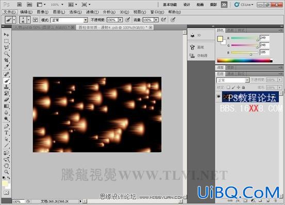Switch to the 摄影 workspace
Image resolution: width=285 pixels, height=205 pixels.
213,5
